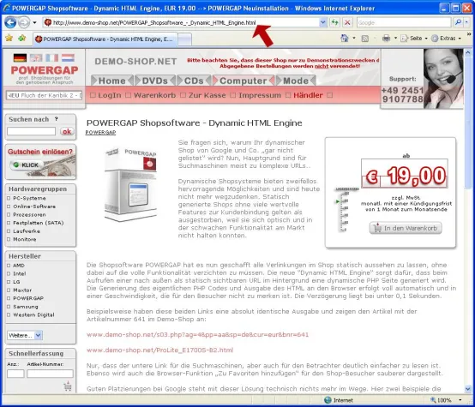The height and width of the screenshot is (407, 475).
Task: Open the recent pages dropdown arrow
Action: tap(34, 23)
